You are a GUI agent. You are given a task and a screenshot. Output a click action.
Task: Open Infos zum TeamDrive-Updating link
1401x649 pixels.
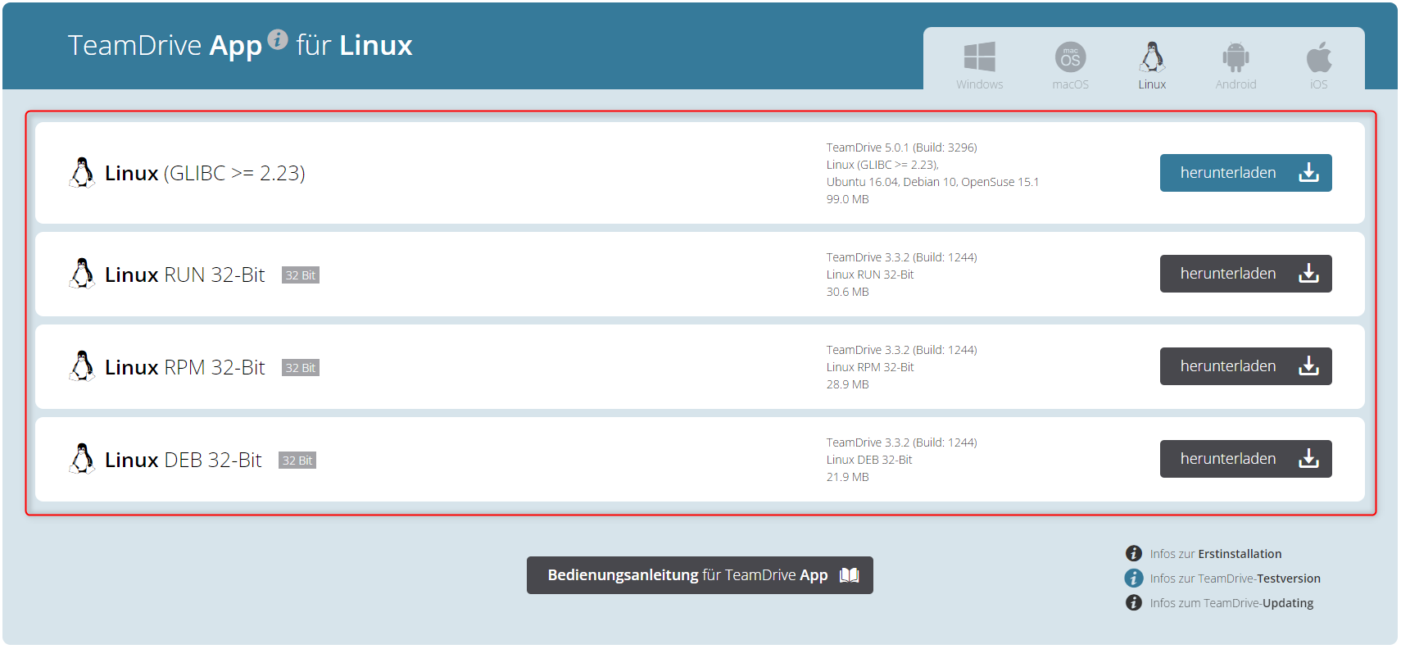click(1231, 603)
